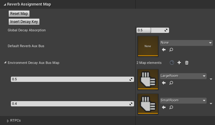Use selected asset arrow for Default Reverb Aux Bus
215x125 pixels.
(x=164, y=50)
